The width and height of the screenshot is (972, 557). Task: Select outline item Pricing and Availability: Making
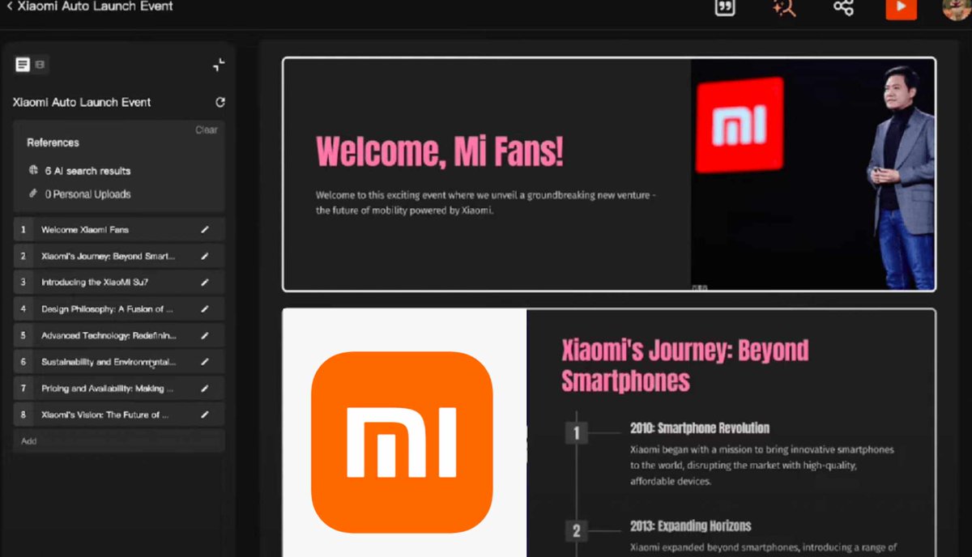pos(119,389)
